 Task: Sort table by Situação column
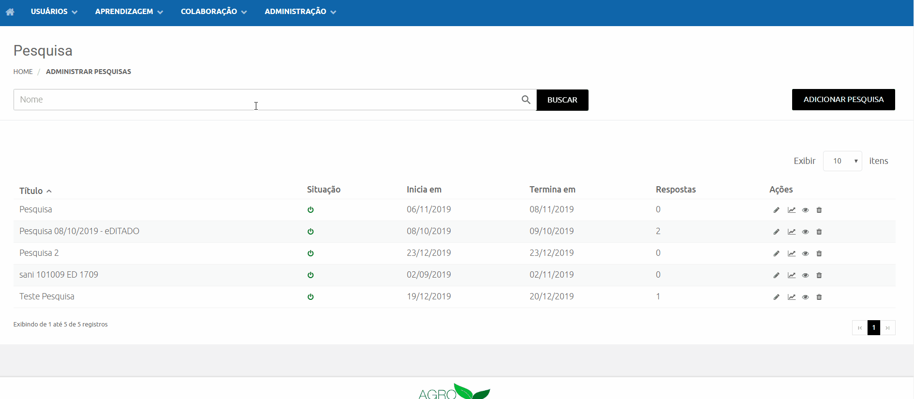[x=324, y=190]
